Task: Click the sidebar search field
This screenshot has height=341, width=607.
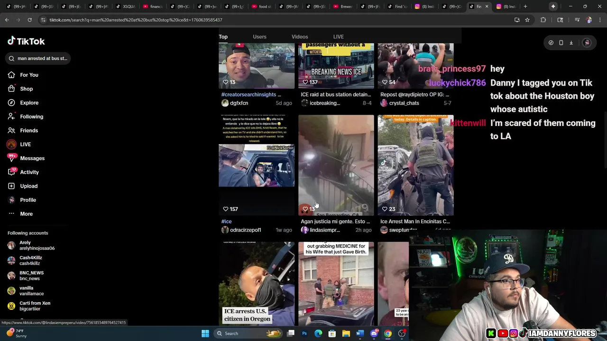Action: [x=38, y=58]
